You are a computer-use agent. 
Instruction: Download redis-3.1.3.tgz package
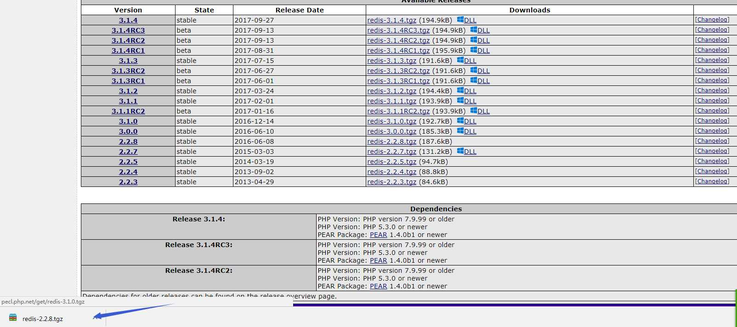point(392,61)
